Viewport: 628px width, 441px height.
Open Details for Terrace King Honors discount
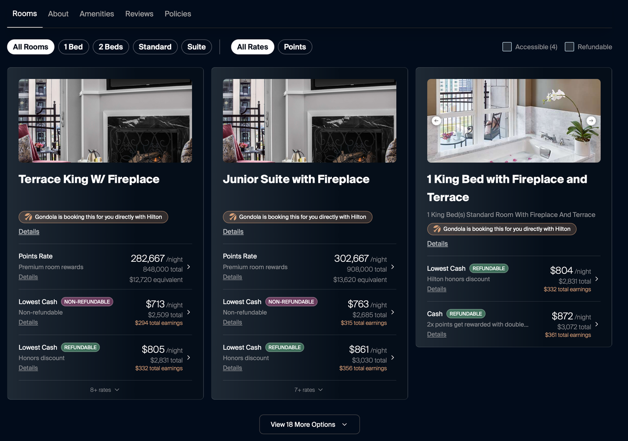pos(28,368)
